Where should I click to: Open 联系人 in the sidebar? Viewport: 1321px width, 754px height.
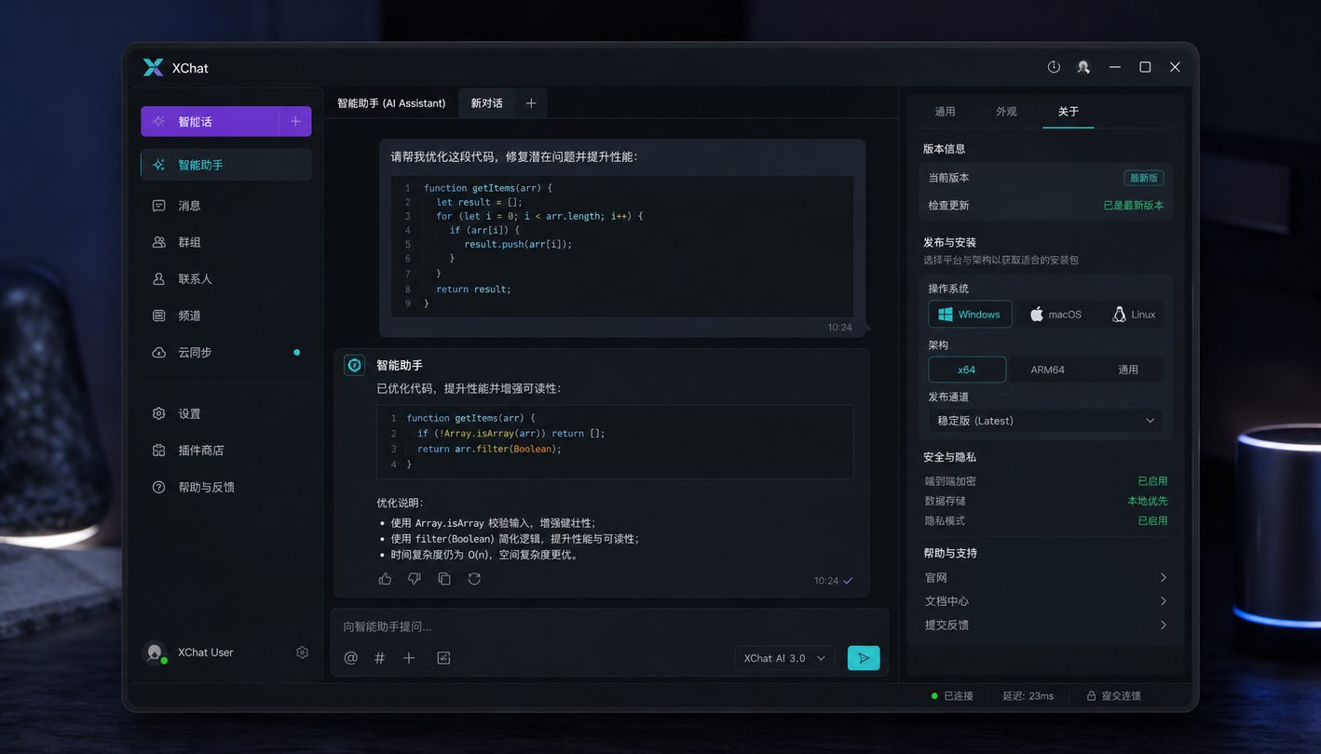pos(226,278)
